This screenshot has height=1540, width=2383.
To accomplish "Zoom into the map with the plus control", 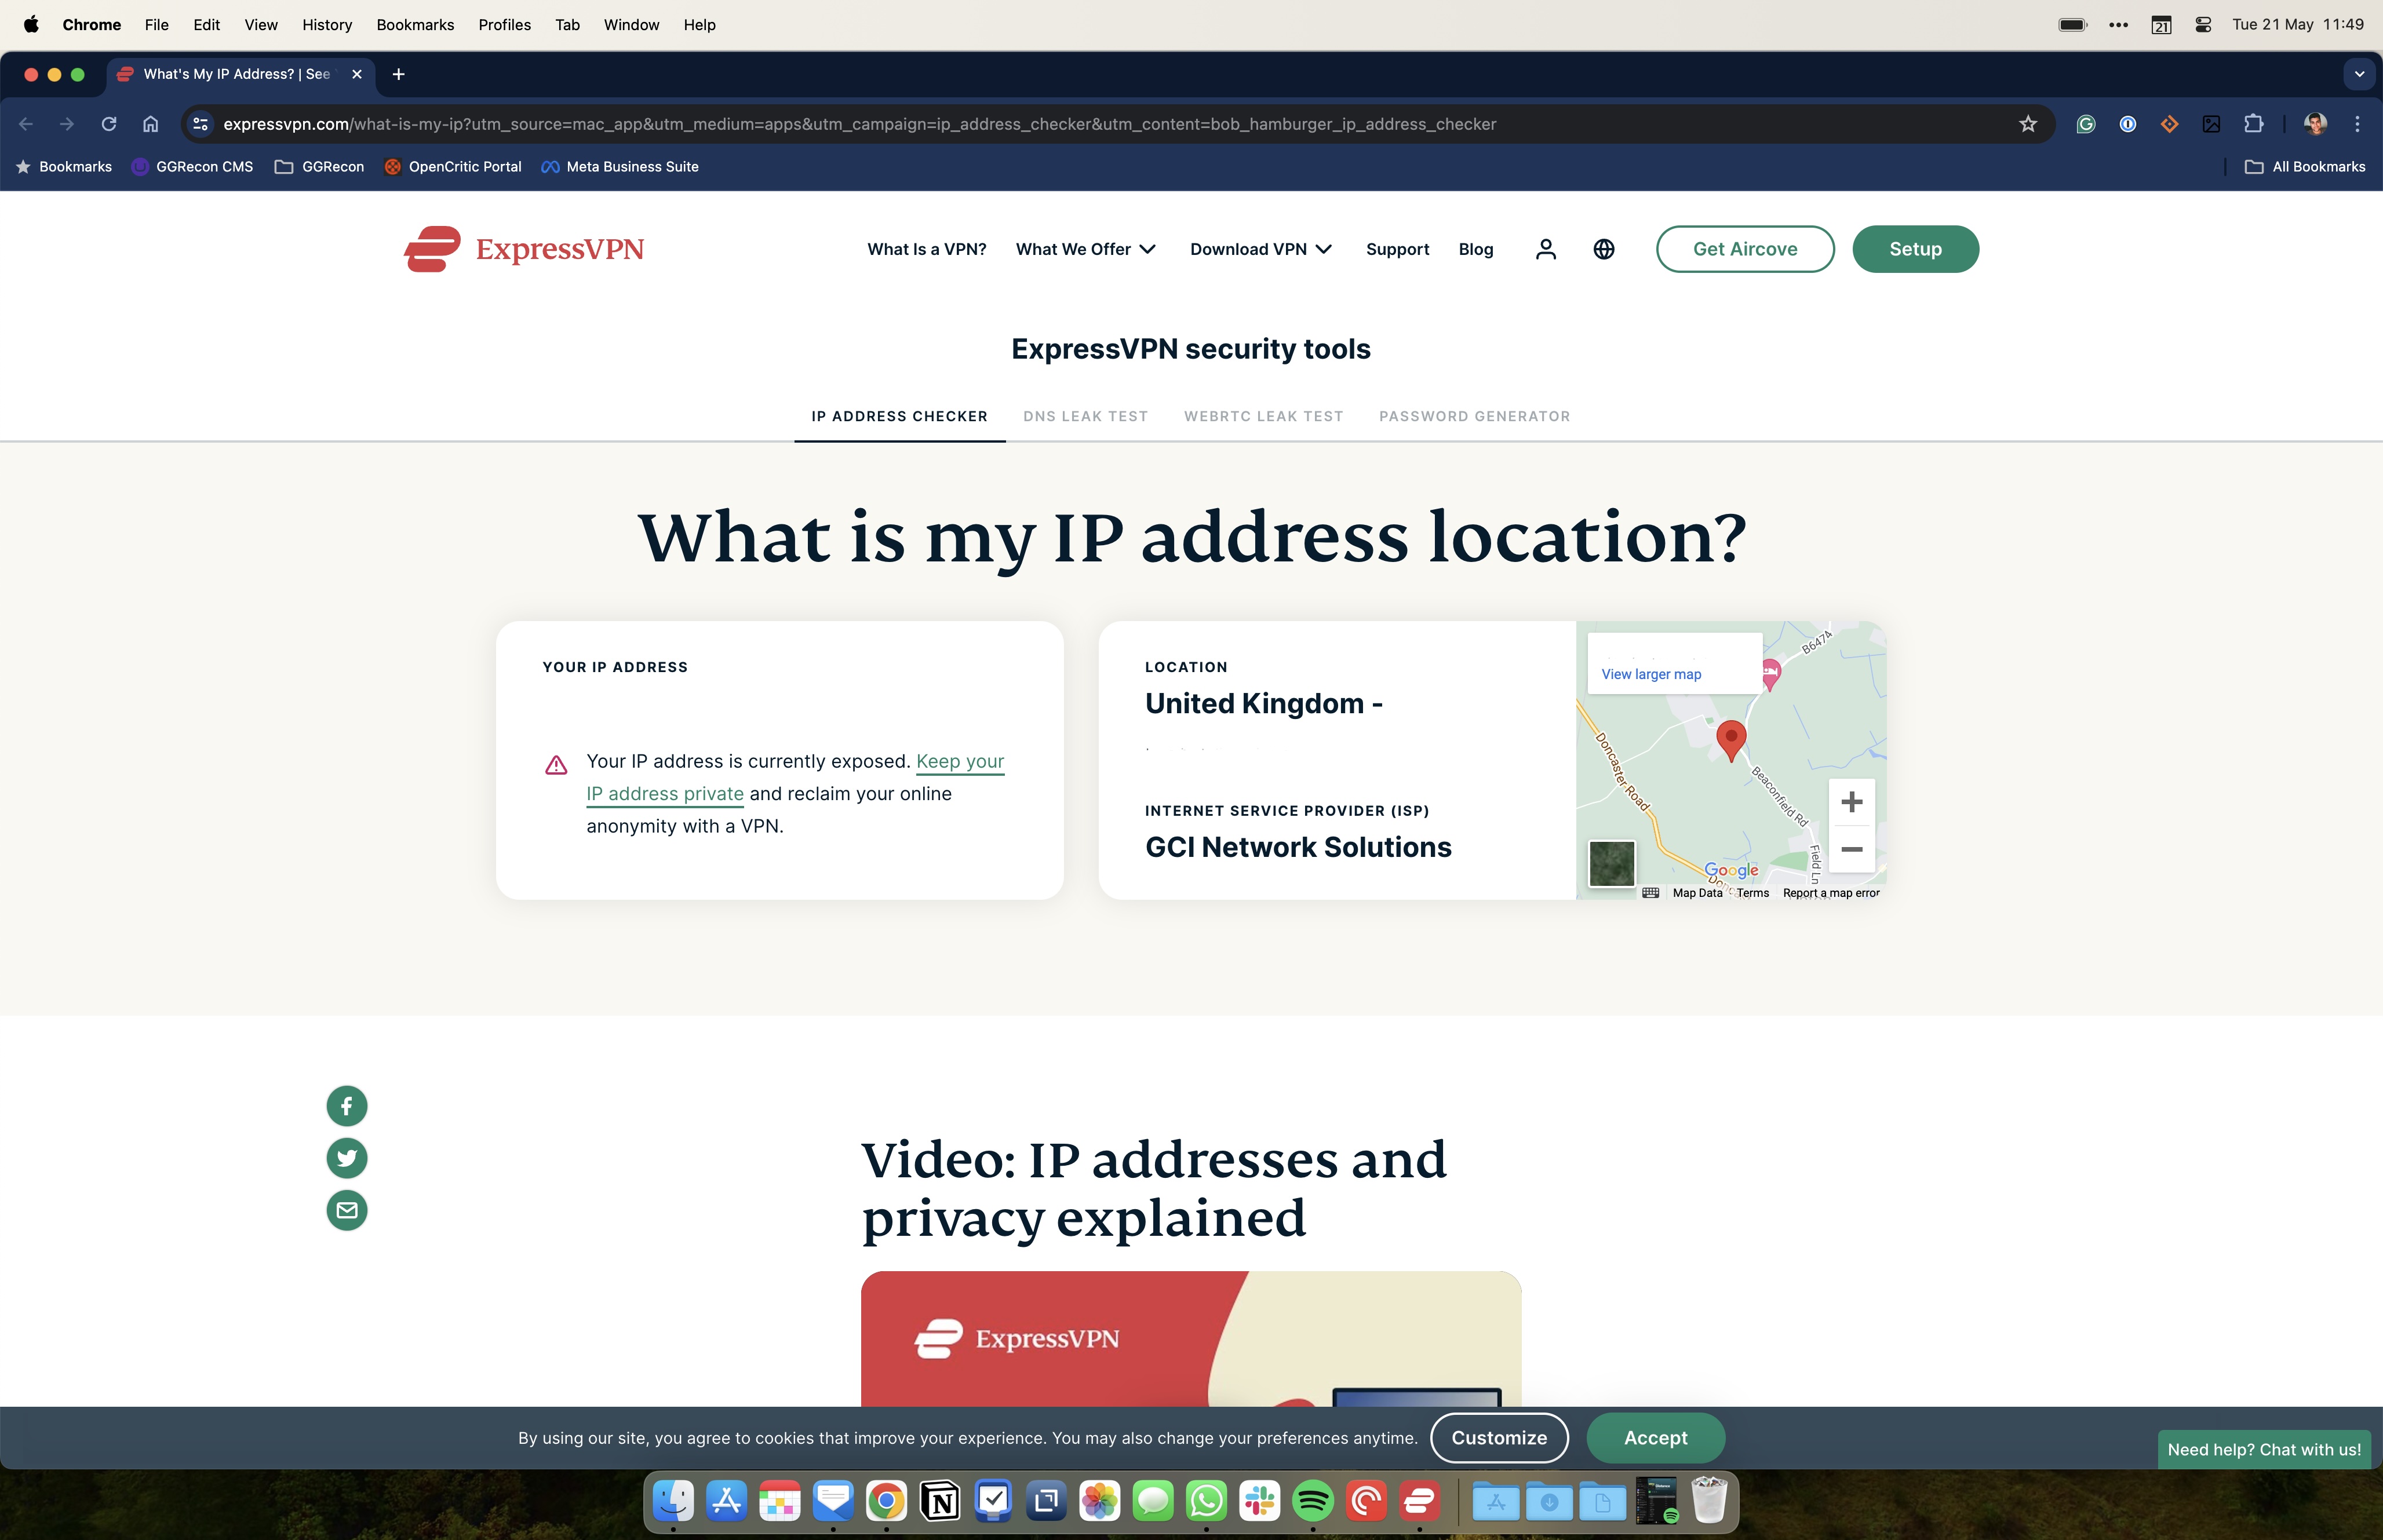I will pyautogui.click(x=1852, y=800).
